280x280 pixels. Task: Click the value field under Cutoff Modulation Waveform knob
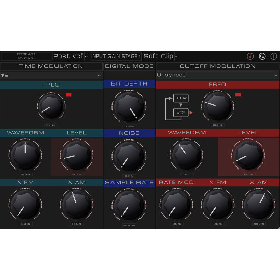[x=187, y=174]
